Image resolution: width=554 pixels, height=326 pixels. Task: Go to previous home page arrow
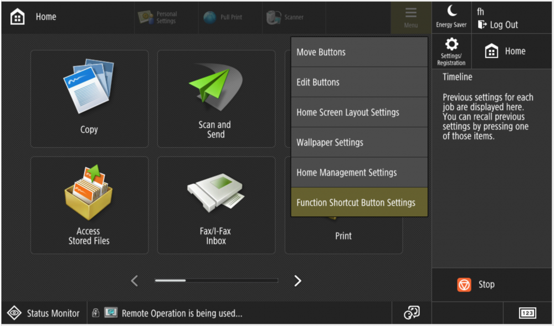pos(134,281)
